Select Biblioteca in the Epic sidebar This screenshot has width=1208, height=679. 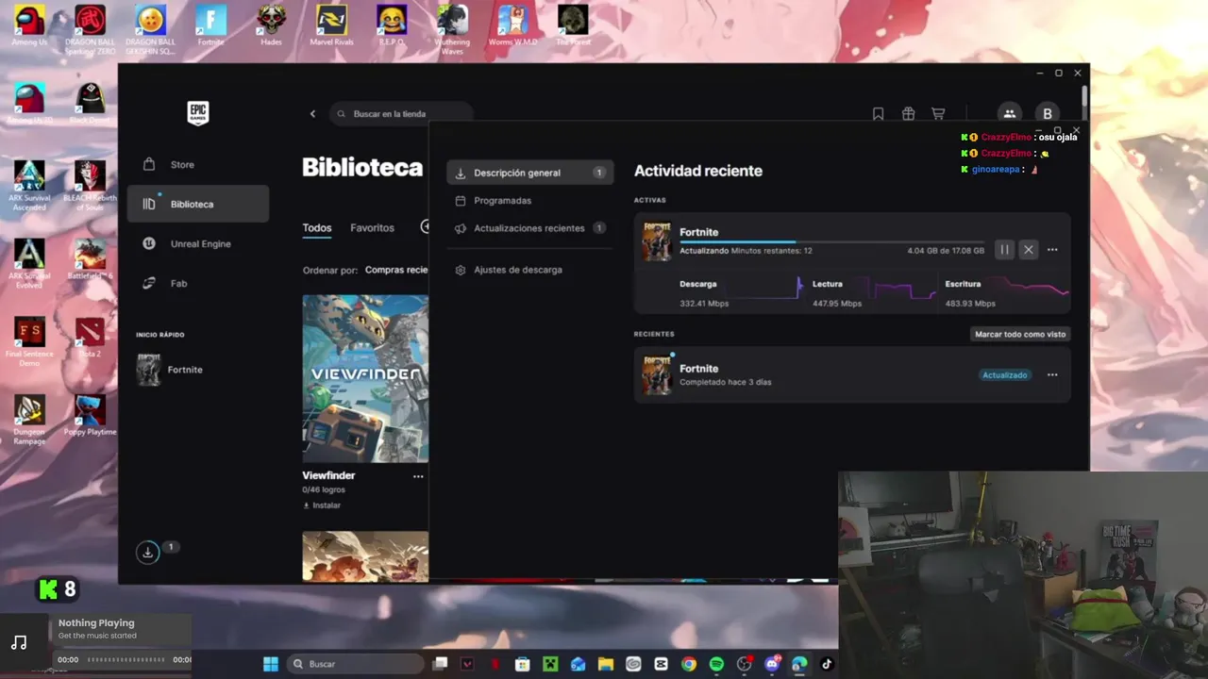click(198, 204)
